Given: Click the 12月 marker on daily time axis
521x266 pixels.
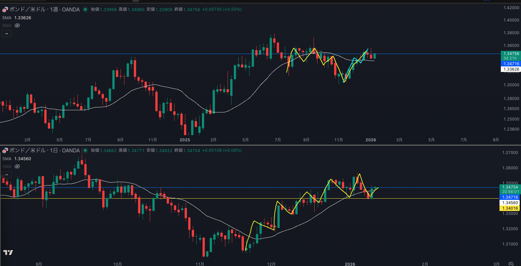Looking at the screenshot, I should [x=271, y=264].
